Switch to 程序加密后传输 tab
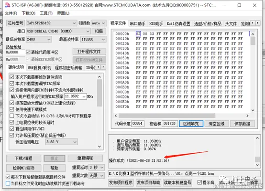The width and height of the screenshot is (265, 191). coord(68,68)
